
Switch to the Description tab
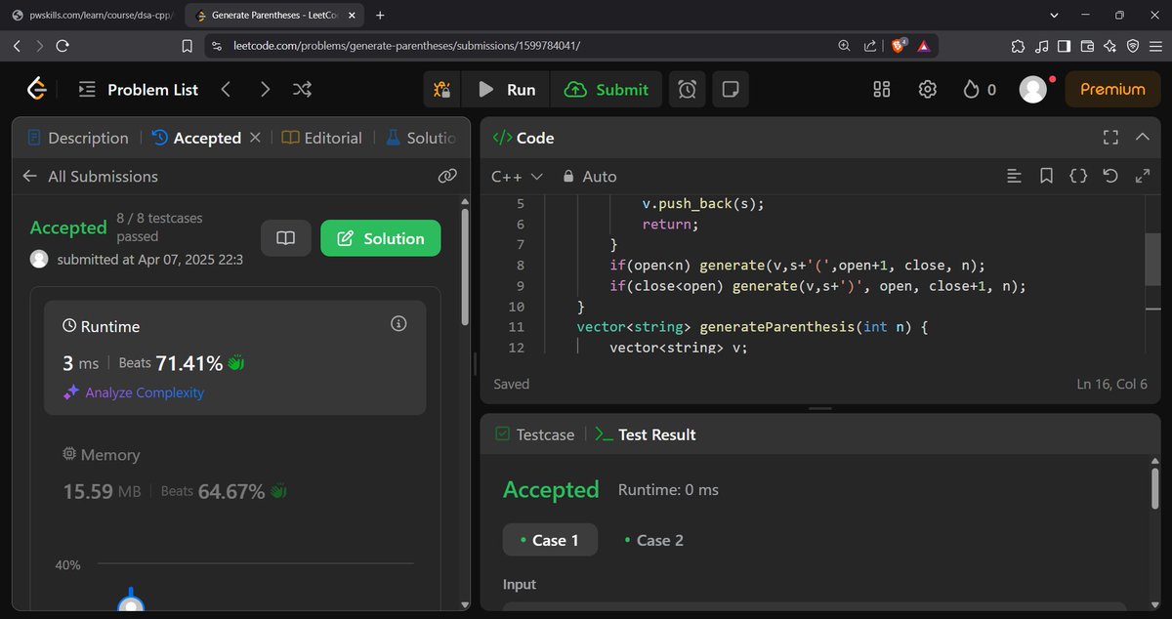(x=78, y=138)
